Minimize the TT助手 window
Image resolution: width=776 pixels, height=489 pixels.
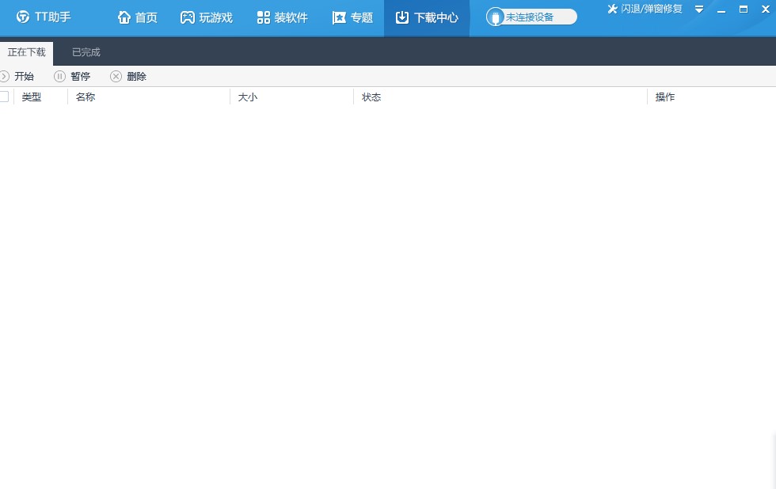tap(721, 9)
